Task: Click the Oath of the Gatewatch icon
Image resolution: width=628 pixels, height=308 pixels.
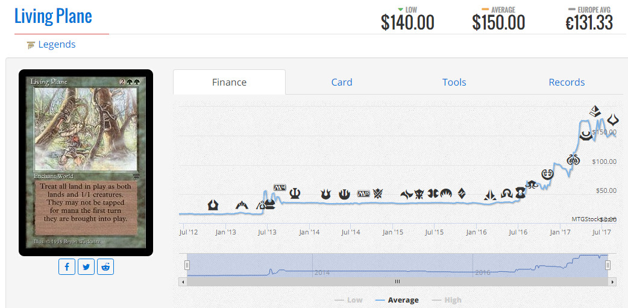Action: (x=491, y=195)
